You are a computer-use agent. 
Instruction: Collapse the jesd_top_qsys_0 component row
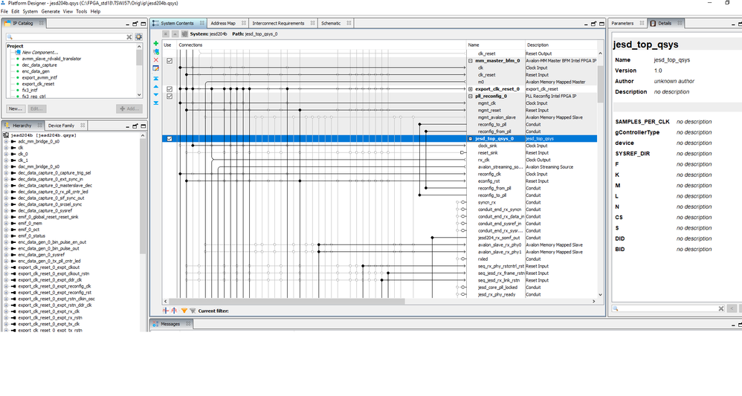(471, 139)
